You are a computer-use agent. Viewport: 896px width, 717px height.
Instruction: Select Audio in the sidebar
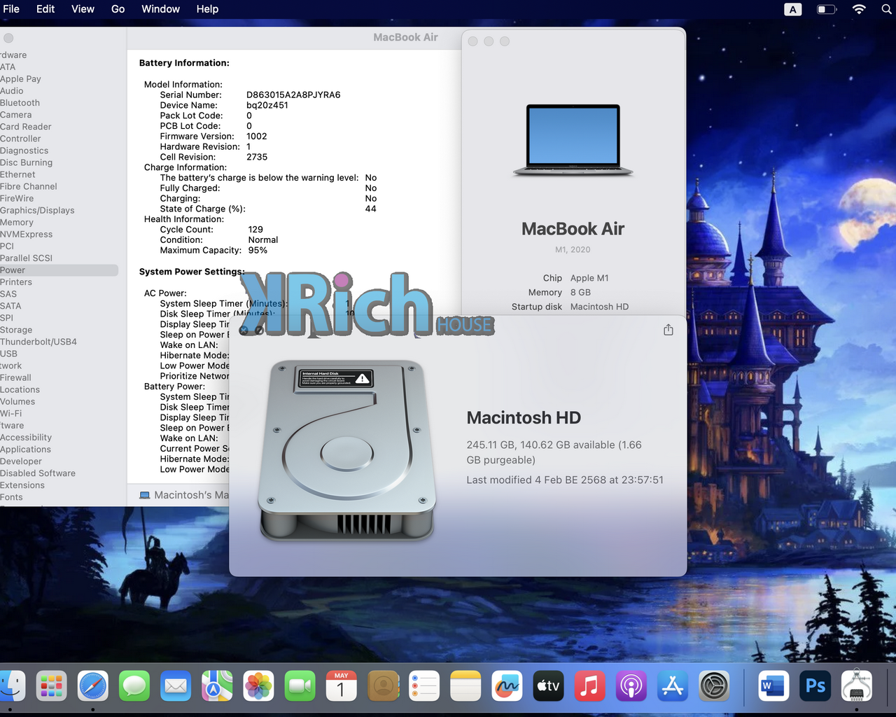tap(12, 91)
